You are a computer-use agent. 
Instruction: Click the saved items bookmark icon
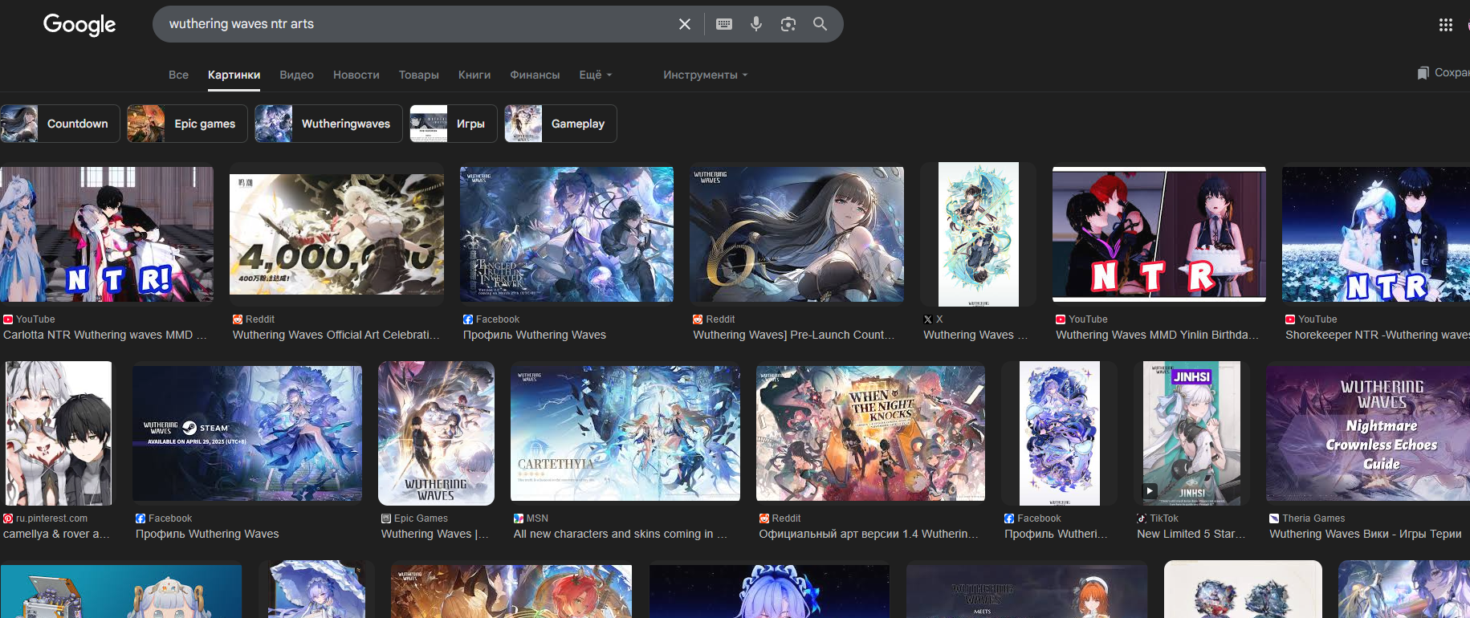pyautogui.click(x=1423, y=73)
